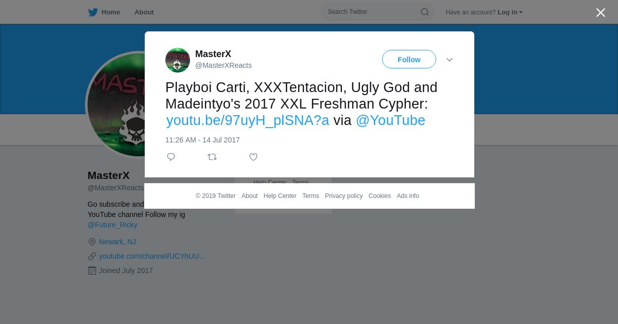Screen dimensions: 618x324
Task: Click the 11:26 AM - 14 Jul 2017 timestamp
Action: (202, 140)
